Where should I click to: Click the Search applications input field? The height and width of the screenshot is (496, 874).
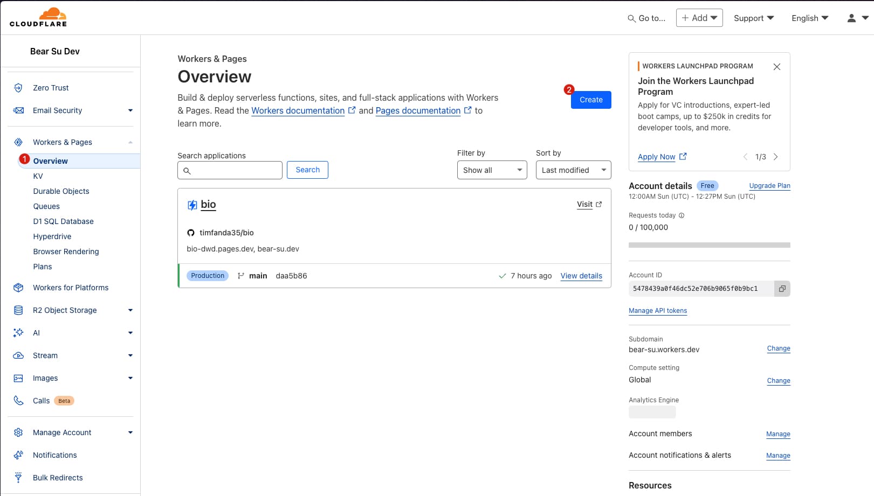pos(230,170)
